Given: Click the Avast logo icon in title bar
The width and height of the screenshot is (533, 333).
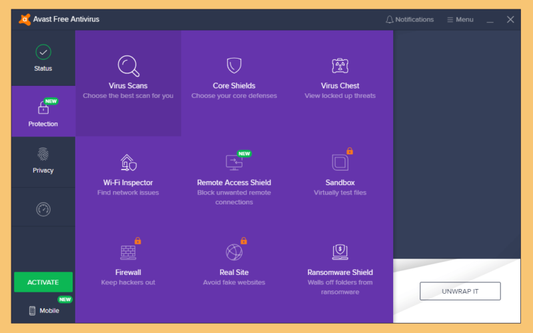Looking at the screenshot, I should pyautogui.click(x=25, y=19).
